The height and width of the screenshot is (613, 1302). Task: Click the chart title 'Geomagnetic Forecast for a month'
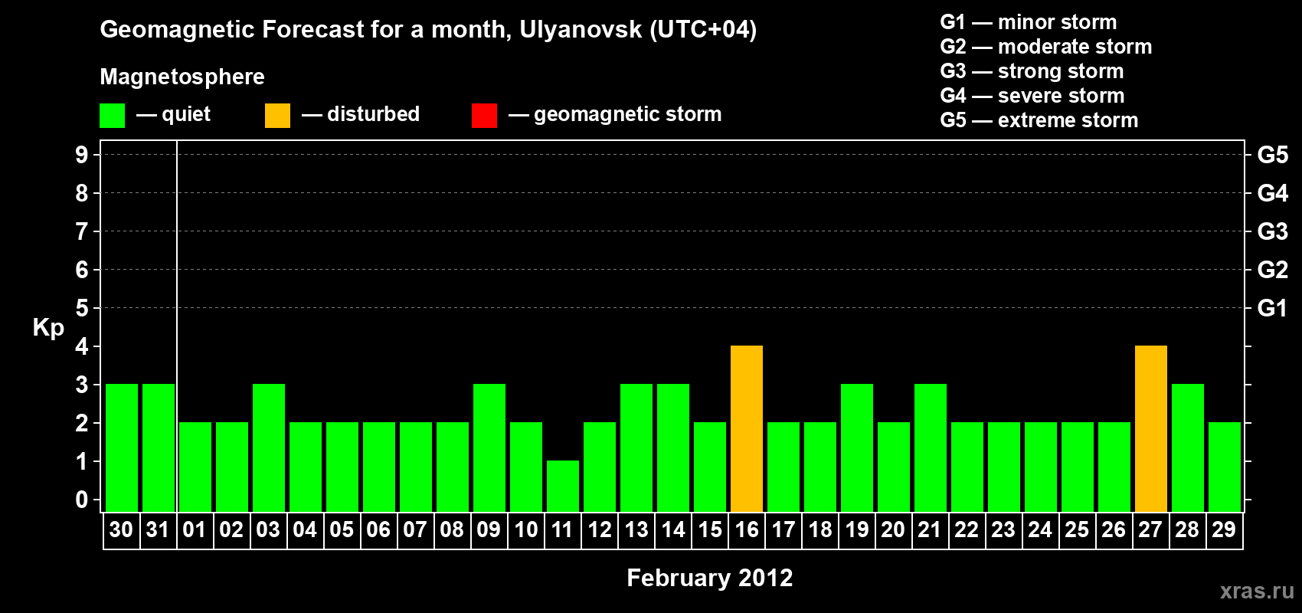[306, 29]
